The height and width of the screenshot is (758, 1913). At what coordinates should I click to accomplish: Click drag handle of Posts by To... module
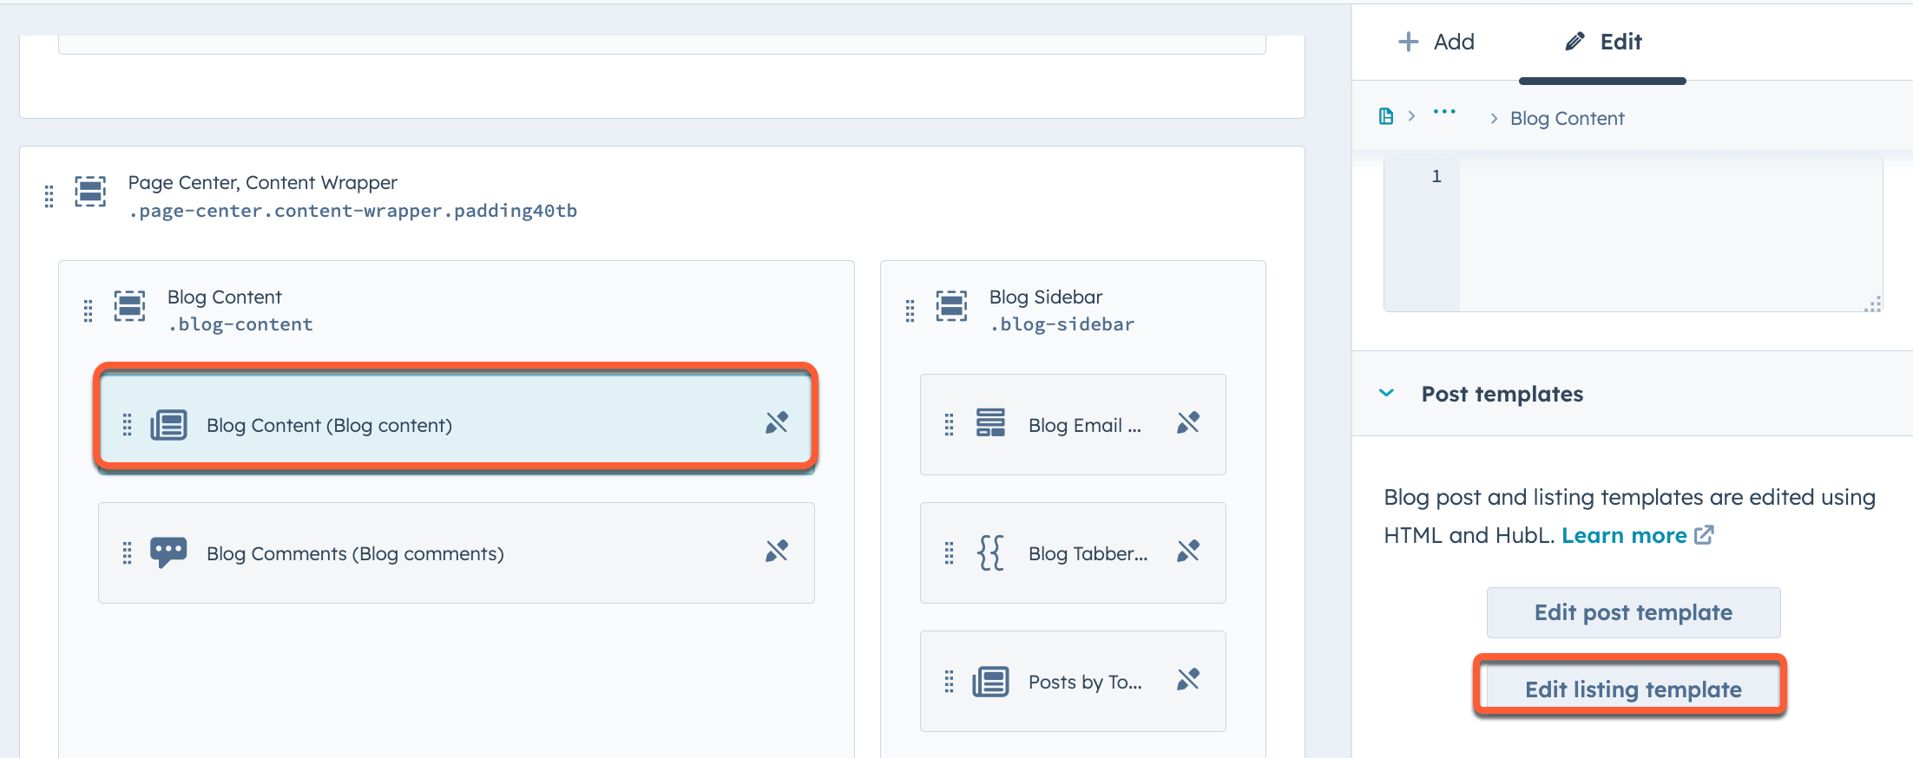949,681
